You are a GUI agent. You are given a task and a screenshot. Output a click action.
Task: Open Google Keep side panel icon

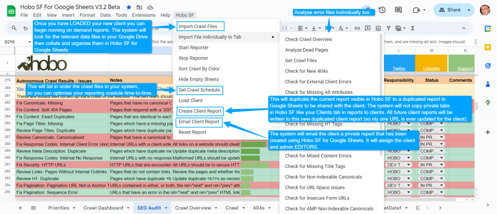pyautogui.click(x=488, y=47)
